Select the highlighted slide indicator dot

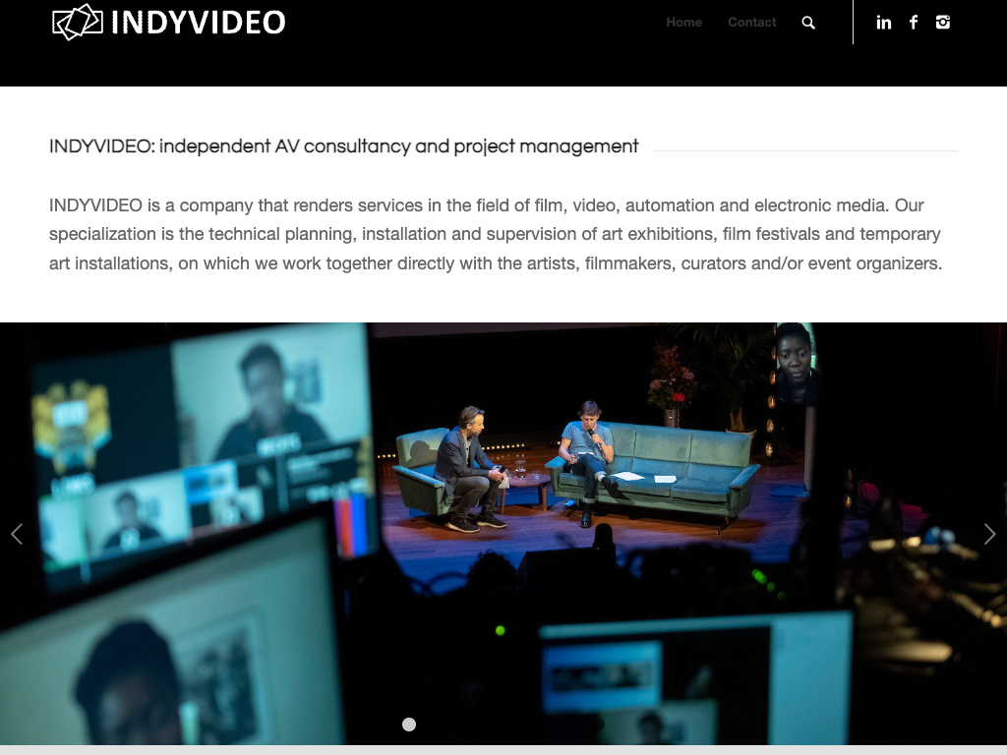point(409,725)
